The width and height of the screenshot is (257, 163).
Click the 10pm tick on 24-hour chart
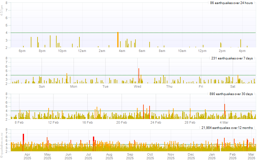62,51
